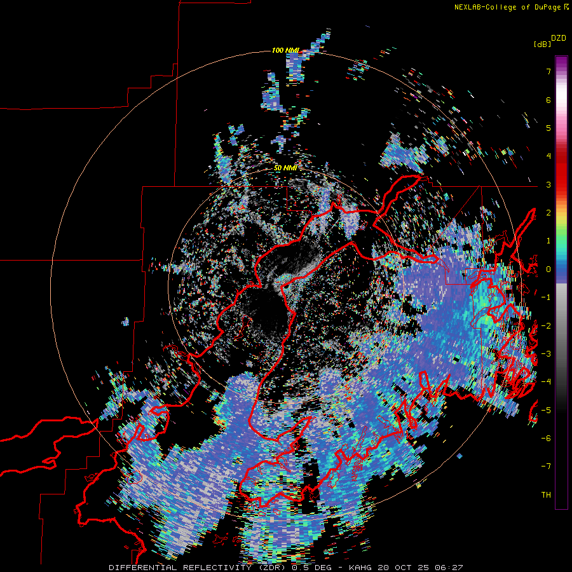Click the -5 value on the scale

[546, 410]
